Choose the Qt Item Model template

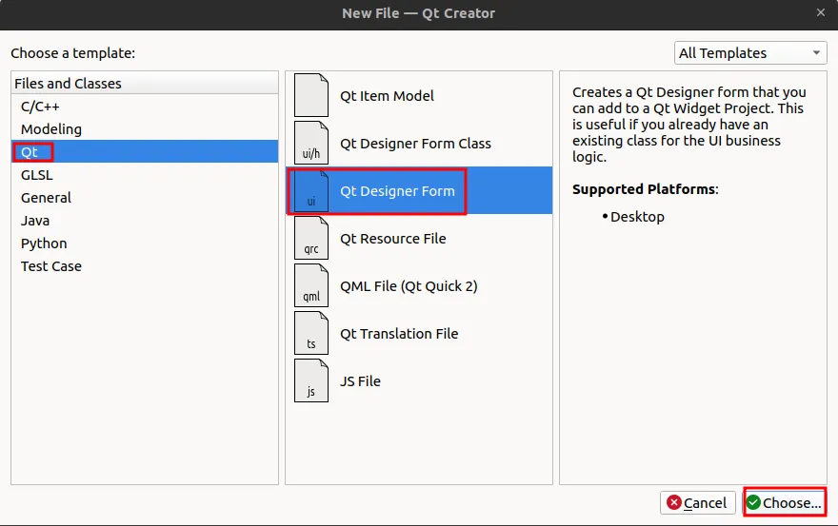tap(419, 95)
